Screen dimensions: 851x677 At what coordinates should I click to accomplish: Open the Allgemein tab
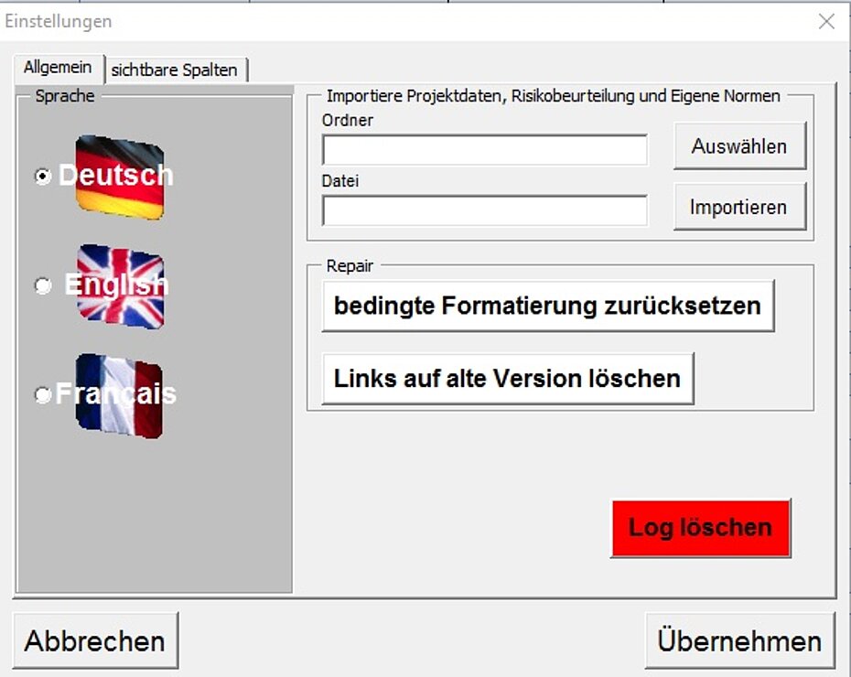57,67
